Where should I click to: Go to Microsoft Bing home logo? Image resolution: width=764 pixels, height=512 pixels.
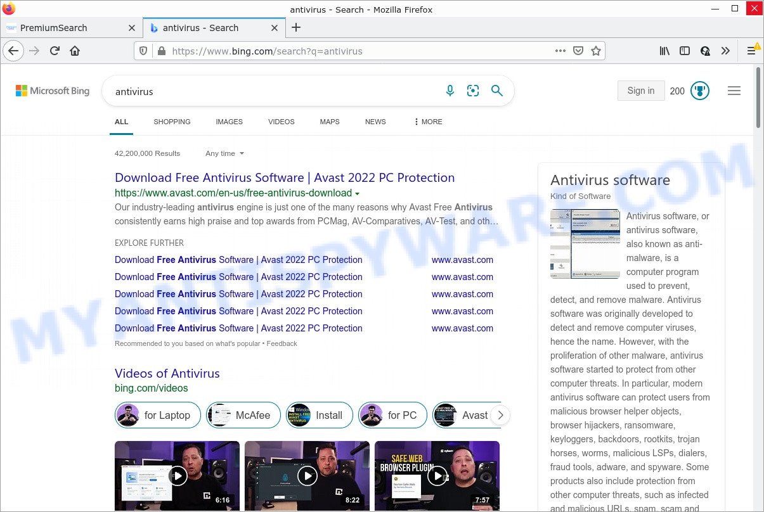53,91
